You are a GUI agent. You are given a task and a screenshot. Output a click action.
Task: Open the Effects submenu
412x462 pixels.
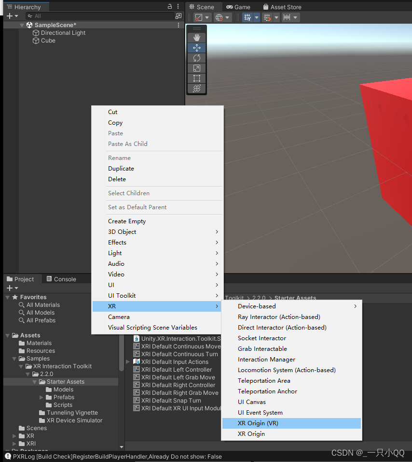pyautogui.click(x=157, y=243)
